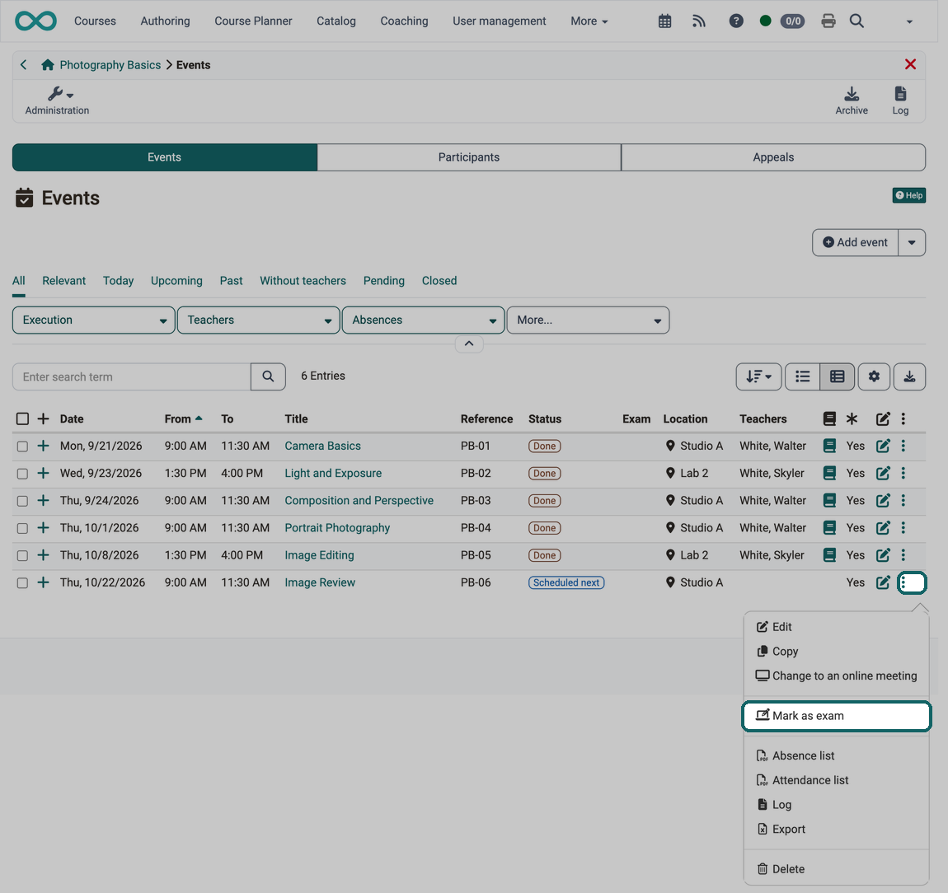Click the Archive download icon
The image size is (948, 893).
coord(852,101)
